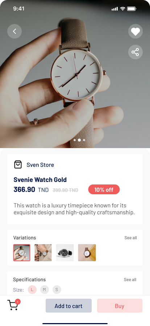Expand Variations with See all
Viewport: 150px width, 326px height.
coord(130,238)
